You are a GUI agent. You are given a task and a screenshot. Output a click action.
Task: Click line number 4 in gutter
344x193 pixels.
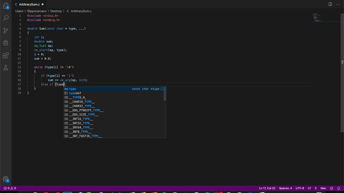pyautogui.click(x=20, y=28)
